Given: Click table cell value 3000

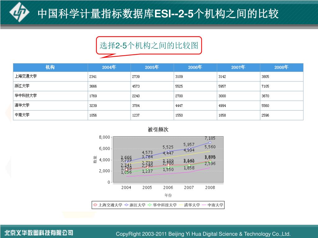Looking at the screenshot, I should [222, 96].
